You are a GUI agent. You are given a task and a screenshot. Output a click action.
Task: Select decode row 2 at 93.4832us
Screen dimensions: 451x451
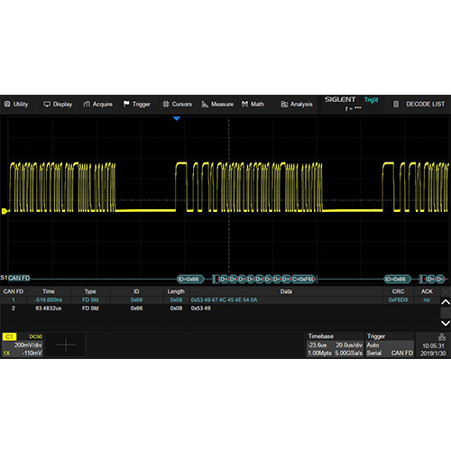point(220,308)
